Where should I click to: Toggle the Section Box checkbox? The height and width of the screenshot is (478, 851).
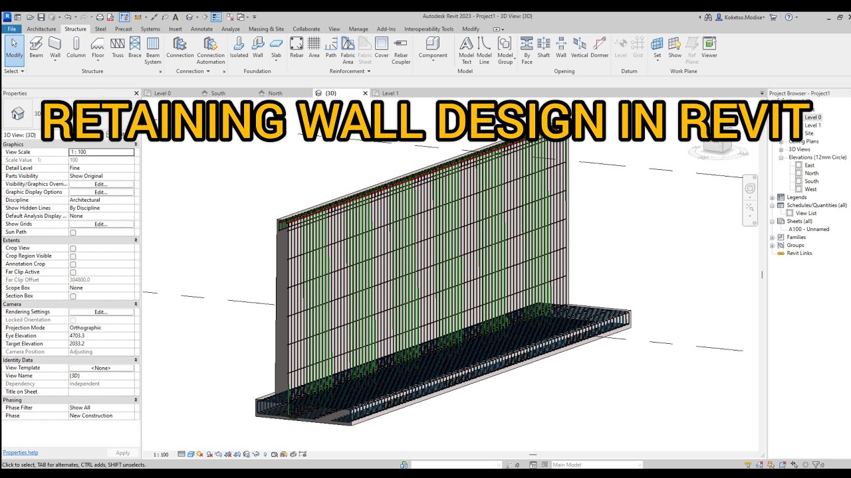73,296
